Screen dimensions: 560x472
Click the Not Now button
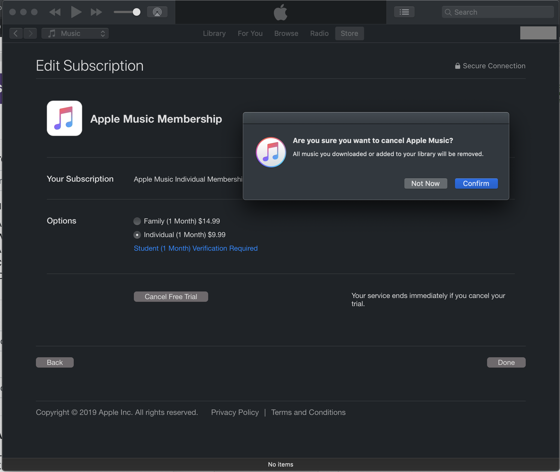click(x=426, y=184)
